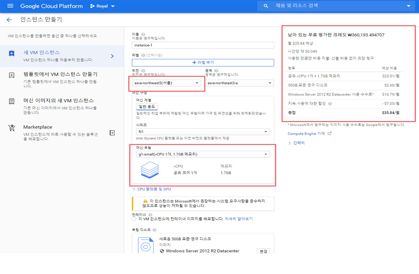Open the Compute Engine 가격 link
The image size is (419, 274).
(x=306, y=134)
